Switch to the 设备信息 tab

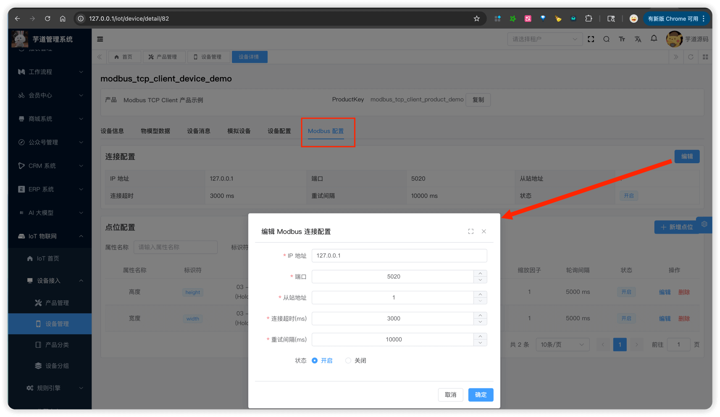(x=112, y=131)
